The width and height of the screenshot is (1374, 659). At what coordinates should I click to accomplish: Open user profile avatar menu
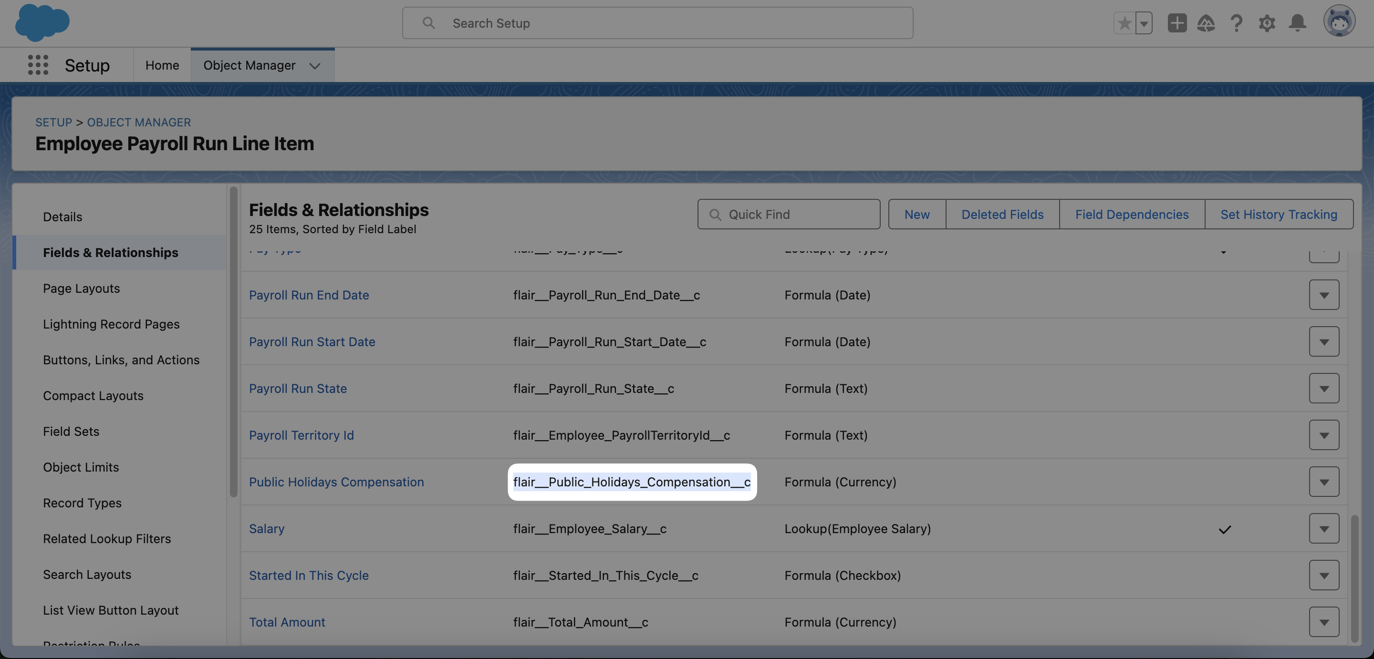1339,22
